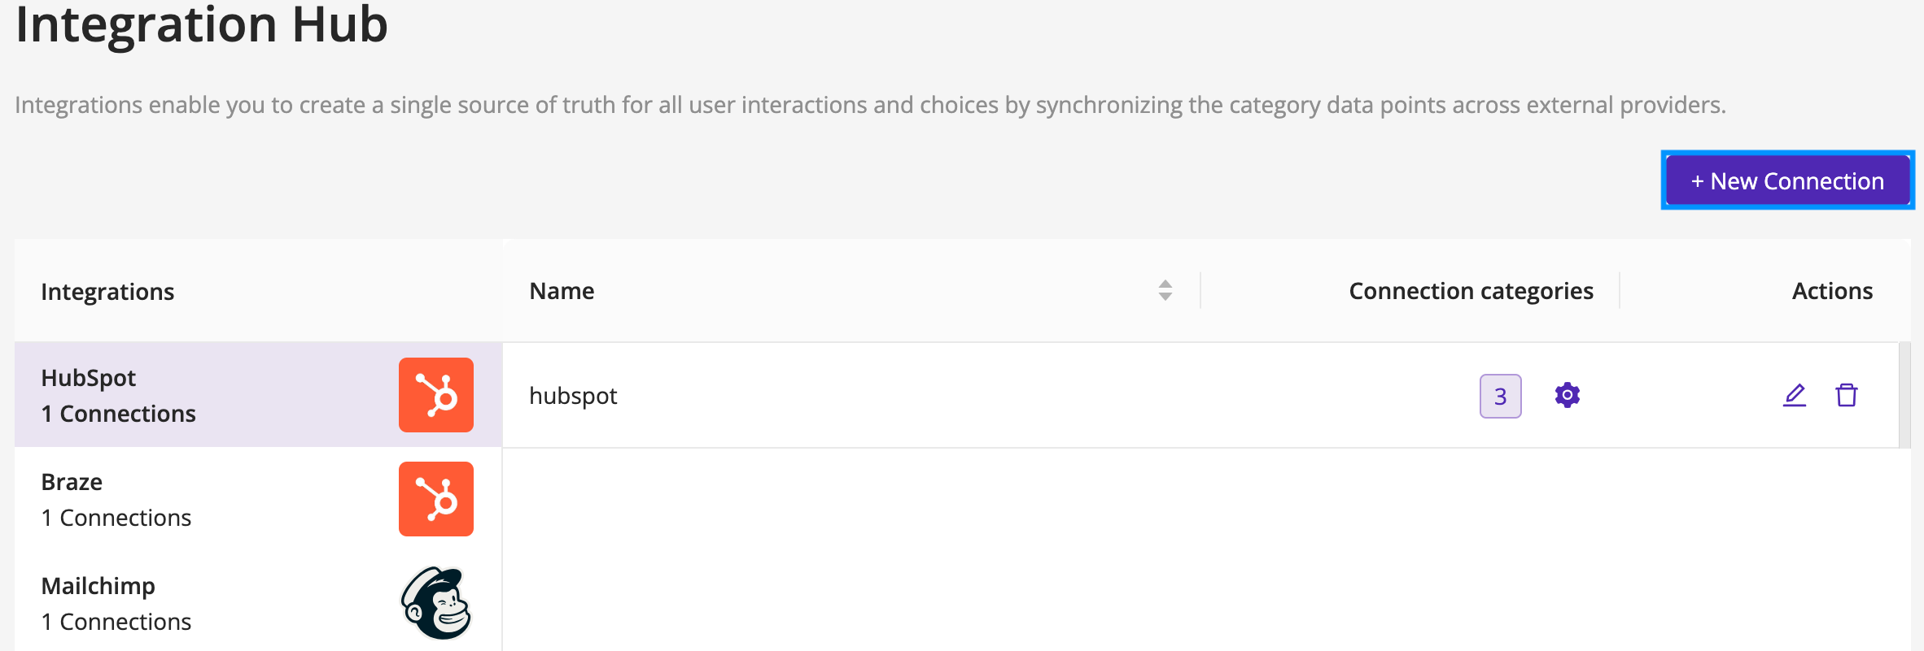The height and width of the screenshot is (651, 1924).
Task: Click the HubSpot orange logo icon
Action: pyautogui.click(x=436, y=395)
